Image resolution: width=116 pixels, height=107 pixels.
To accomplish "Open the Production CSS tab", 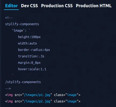I will 57,6.
